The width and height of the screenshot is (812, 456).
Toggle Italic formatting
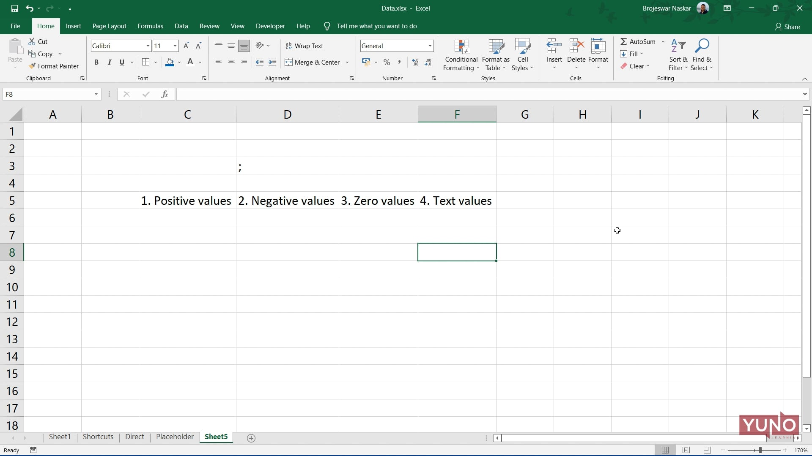[x=109, y=62]
